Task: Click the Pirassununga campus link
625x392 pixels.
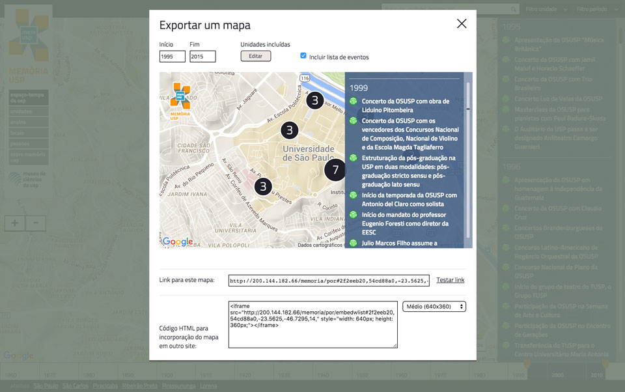Action: click(x=178, y=385)
